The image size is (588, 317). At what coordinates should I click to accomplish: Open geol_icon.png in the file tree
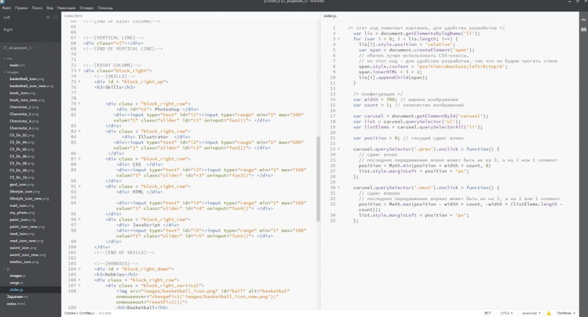click(21, 185)
